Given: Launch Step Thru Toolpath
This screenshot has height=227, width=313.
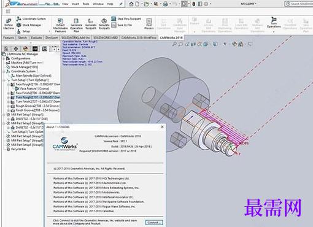Looking at the screenshot, I should click(126, 19).
